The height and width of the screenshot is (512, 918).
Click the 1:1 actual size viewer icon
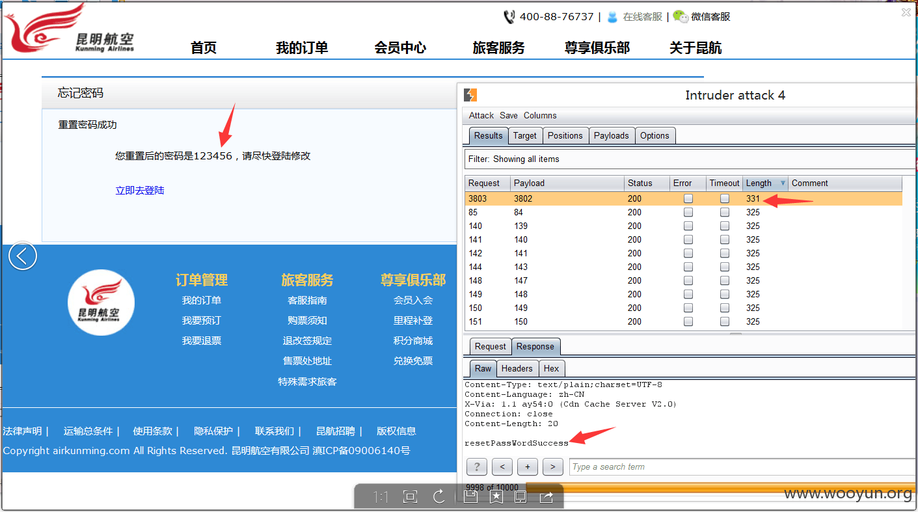pos(381,497)
